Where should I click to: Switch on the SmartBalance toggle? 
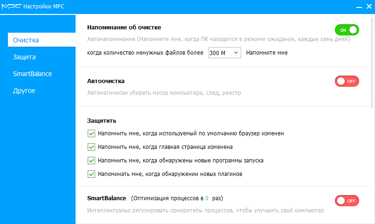pos(347,201)
